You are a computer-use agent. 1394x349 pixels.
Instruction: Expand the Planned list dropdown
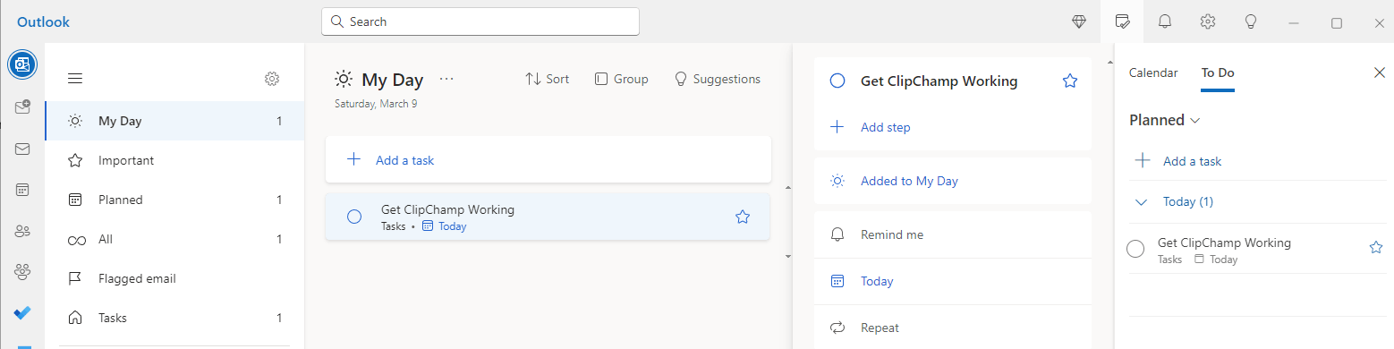point(1165,120)
